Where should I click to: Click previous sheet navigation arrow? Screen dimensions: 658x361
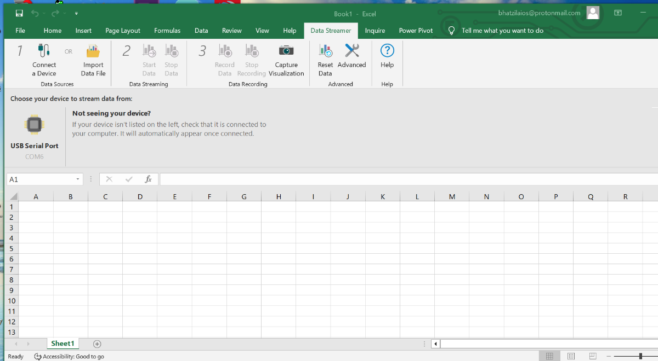click(x=16, y=343)
